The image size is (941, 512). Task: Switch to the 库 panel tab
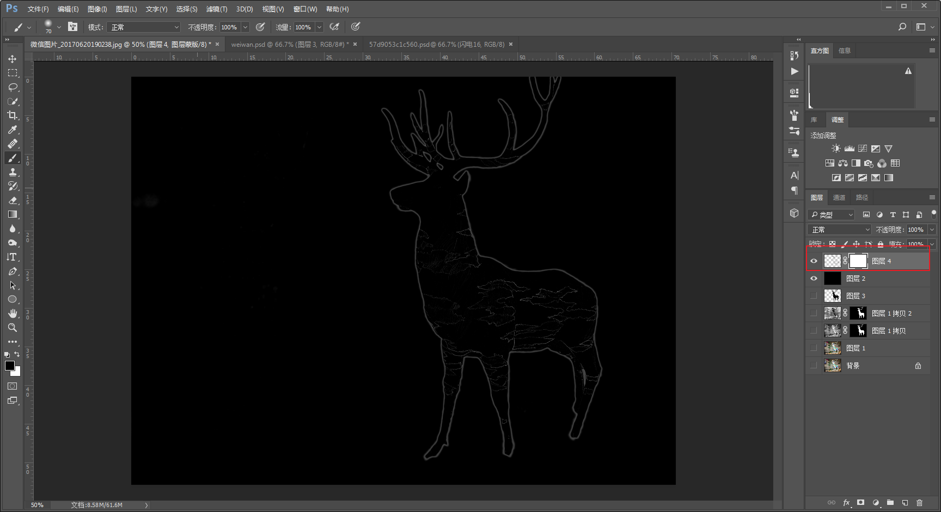(x=814, y=120)
